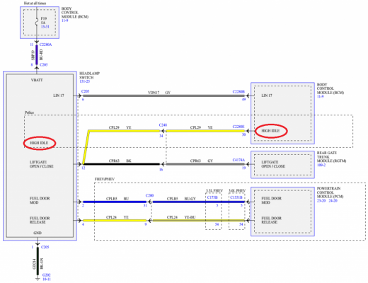Open the 109-2 Rear Gate Trunk Module link
This screenshot has height=283, width=368.
click(x=321, y=165)
